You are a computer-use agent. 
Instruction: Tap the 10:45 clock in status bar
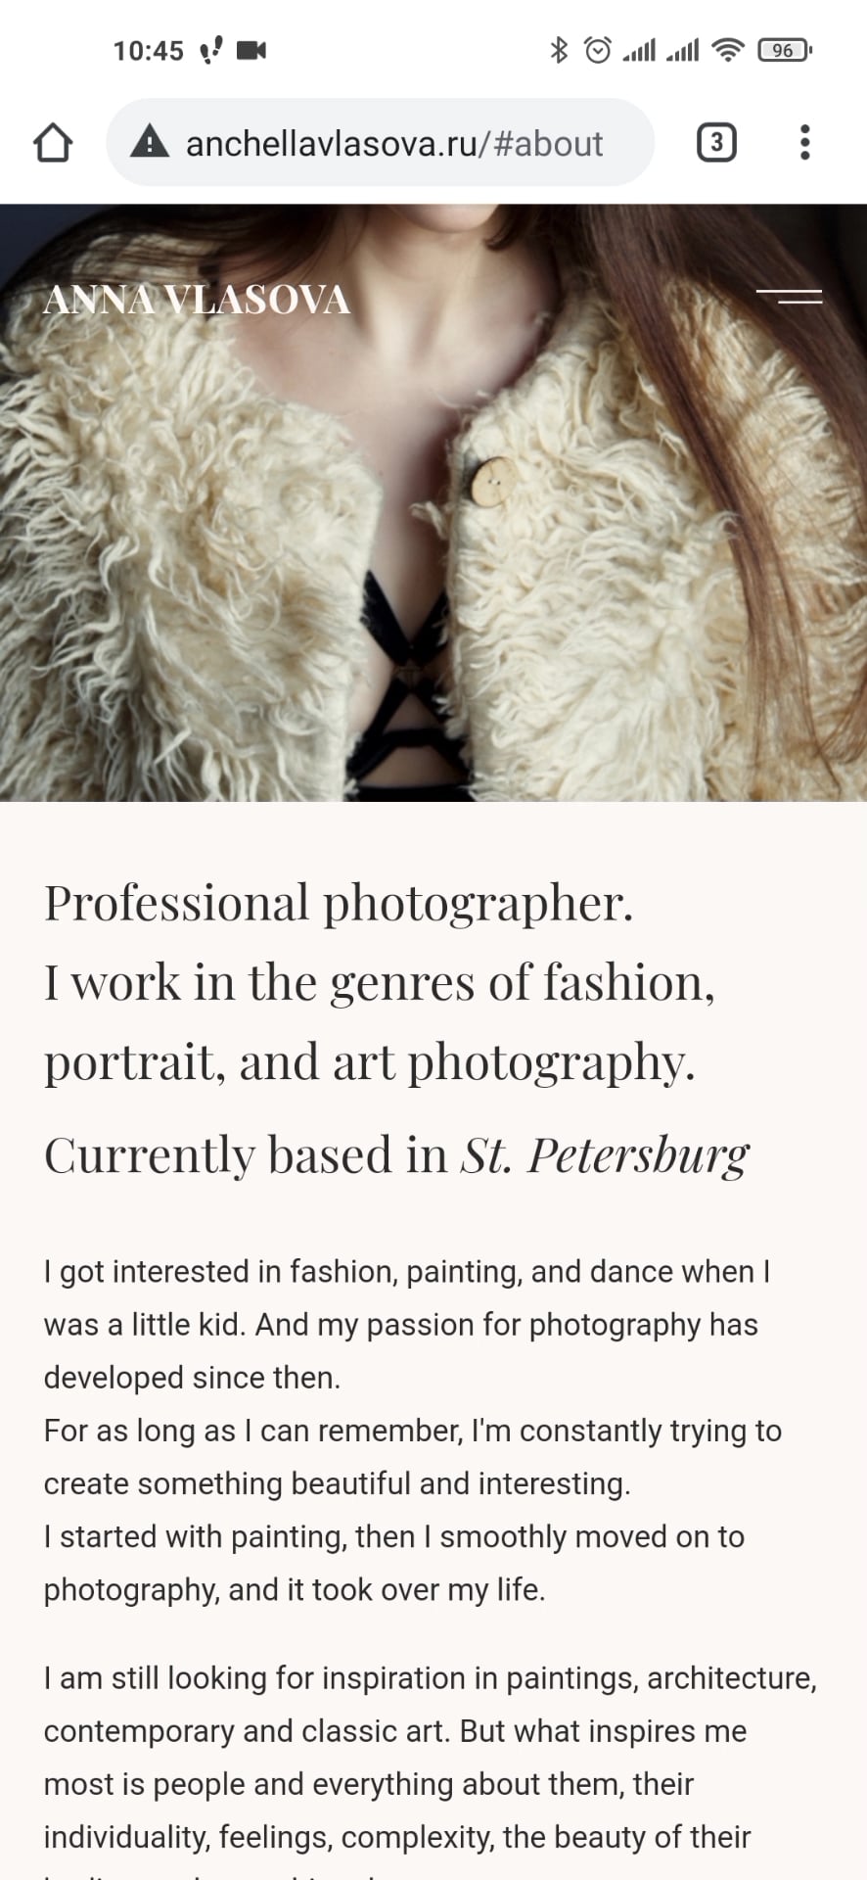tap(148, 51)
